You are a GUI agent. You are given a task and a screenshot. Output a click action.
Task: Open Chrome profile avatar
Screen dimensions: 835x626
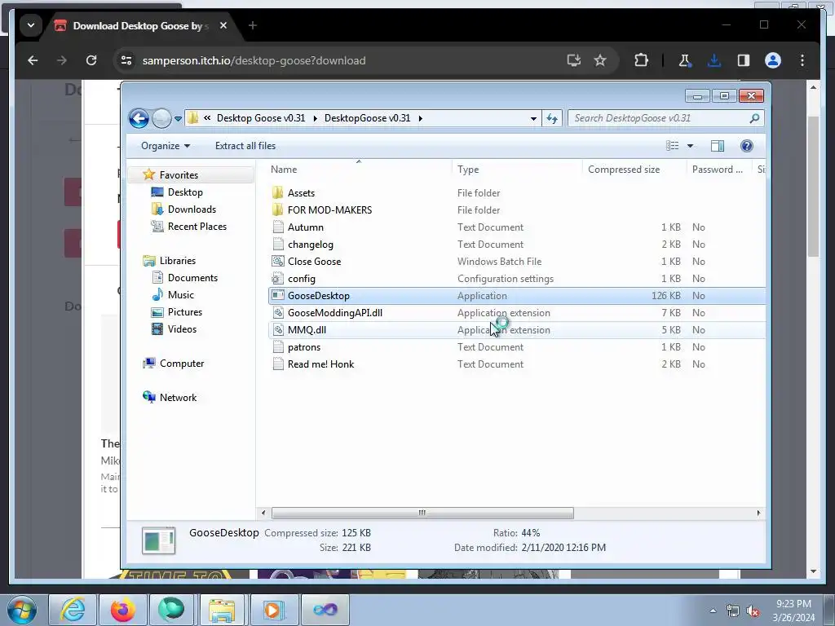point(773,60)
